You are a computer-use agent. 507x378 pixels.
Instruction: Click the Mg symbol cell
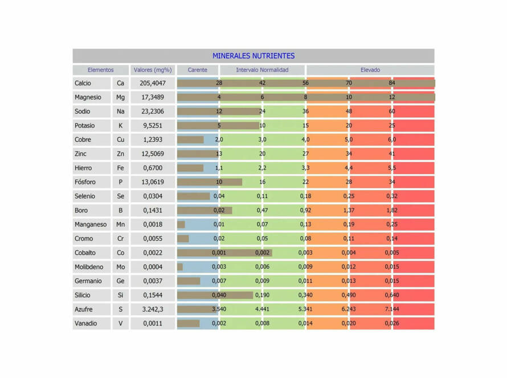click(120, 97)
